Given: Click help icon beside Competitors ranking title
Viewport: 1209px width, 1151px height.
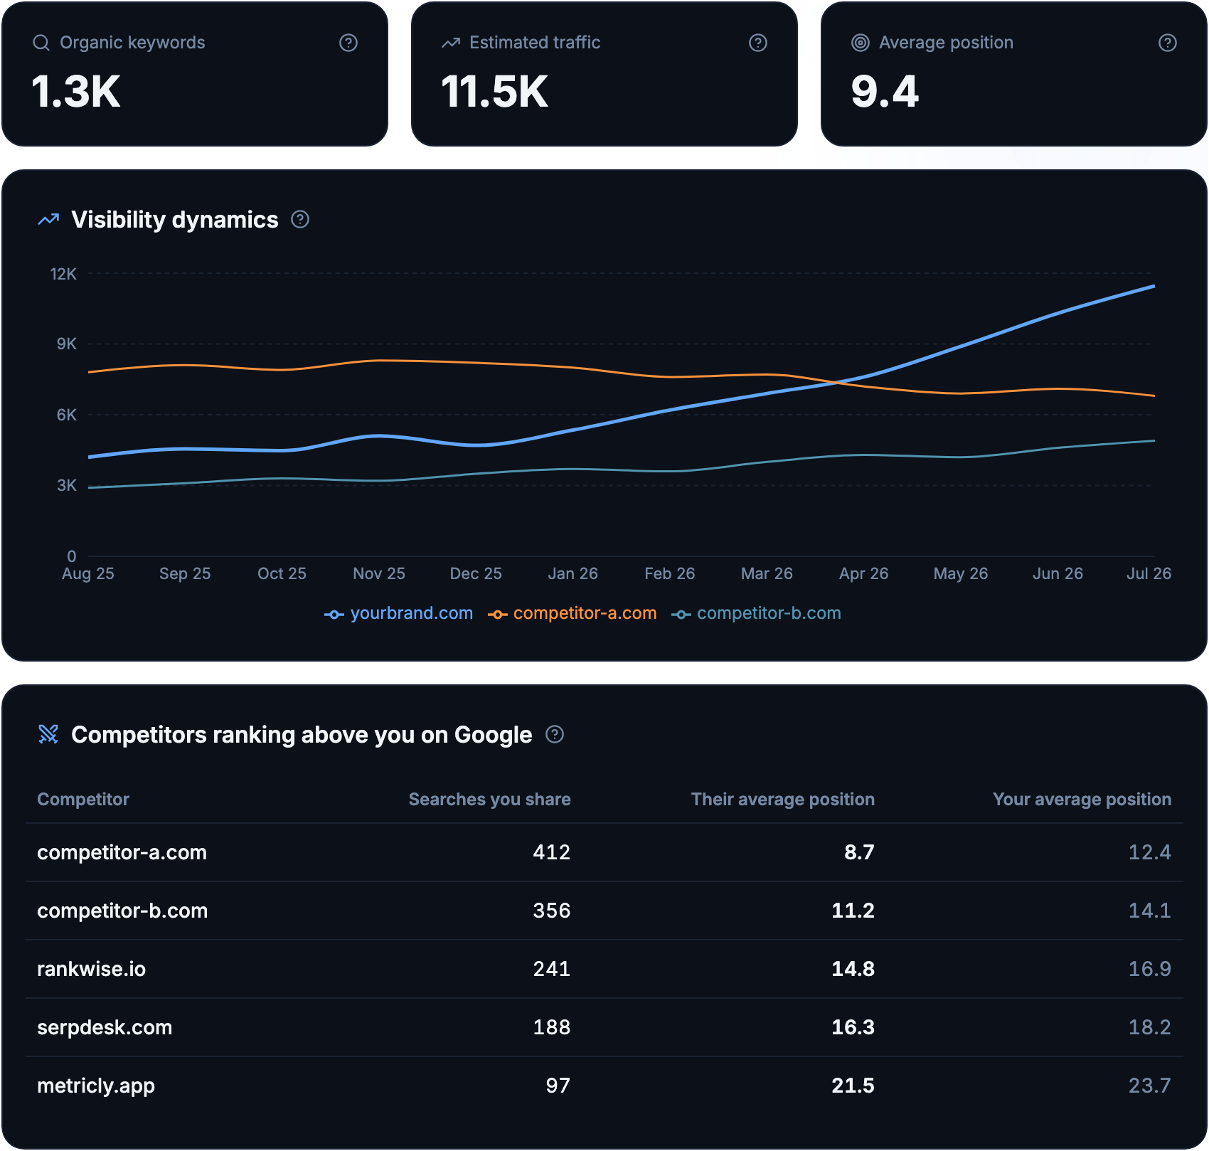Looking at the screenshot, I should click(555, 734).
